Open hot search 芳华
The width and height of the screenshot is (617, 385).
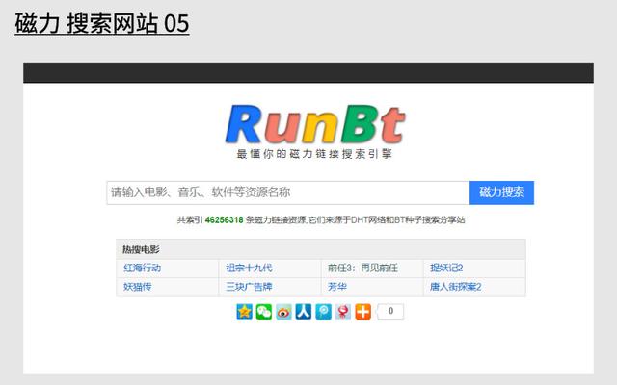click(337, 287)
